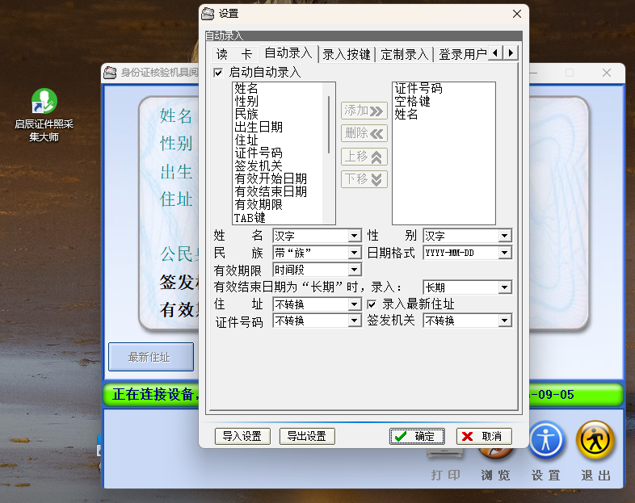
Task: Click the 删除 button
Action: pos(364,133)
